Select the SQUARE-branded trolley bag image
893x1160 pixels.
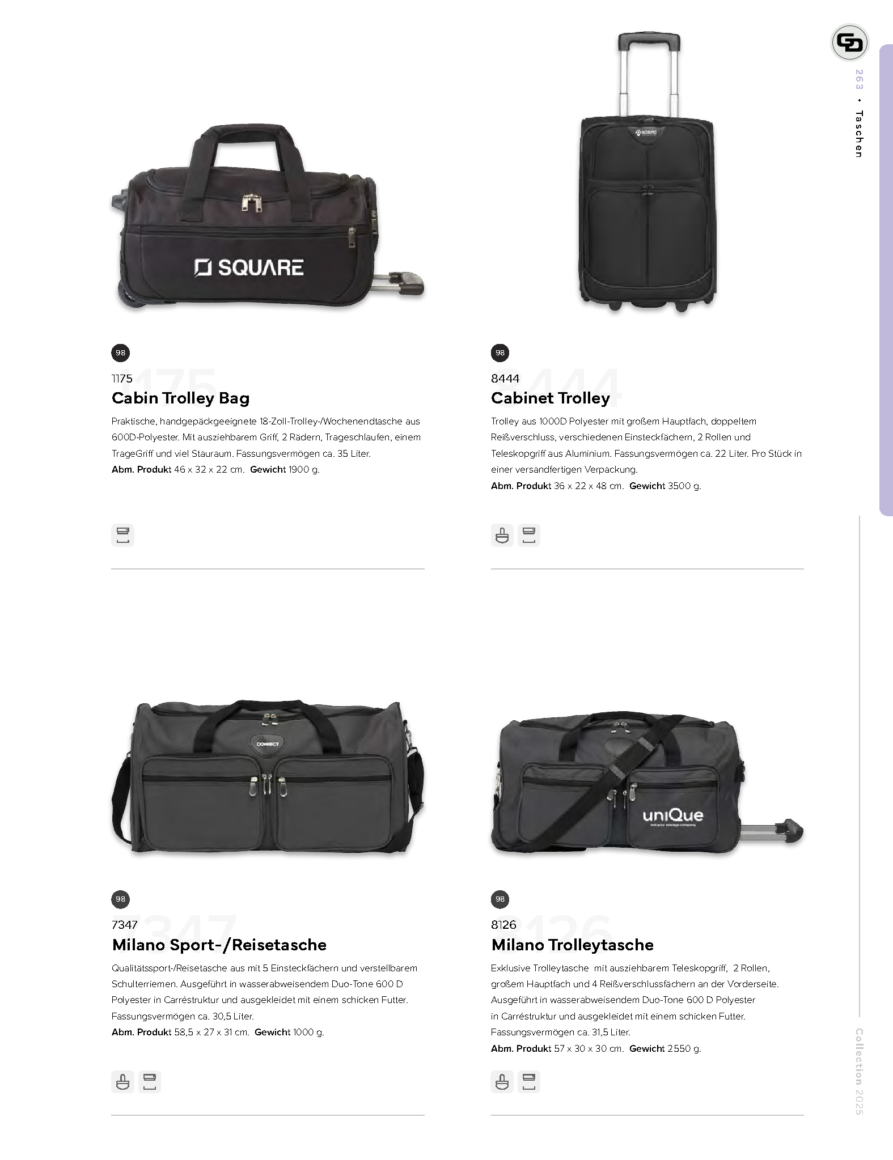click(x=267, y=216)
